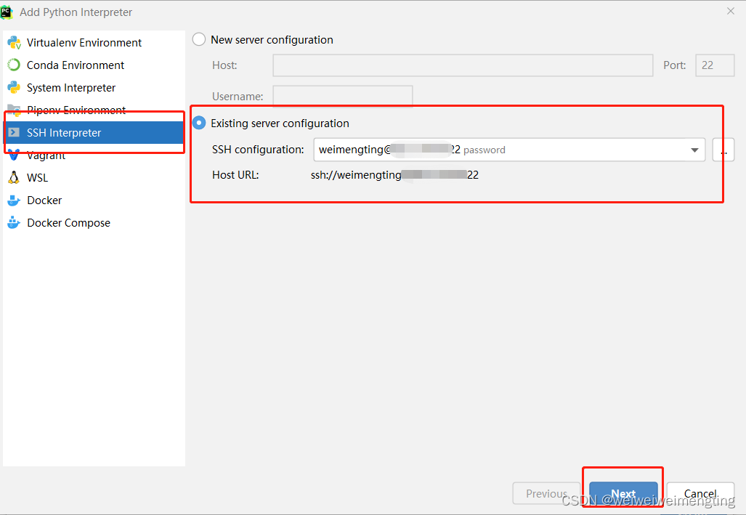Click the Docker Compose icon
Viewport: 746px width, 515px height.
coord(14,222)
